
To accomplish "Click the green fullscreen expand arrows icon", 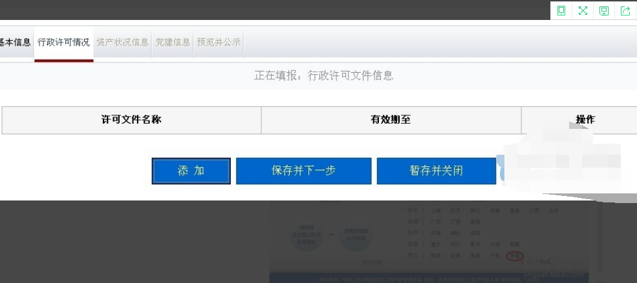I will [x=583, y=10].
